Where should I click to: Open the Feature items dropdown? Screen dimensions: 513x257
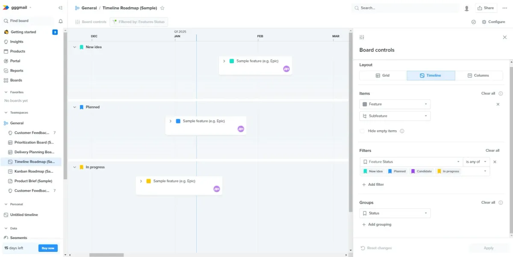pos(425,104)
